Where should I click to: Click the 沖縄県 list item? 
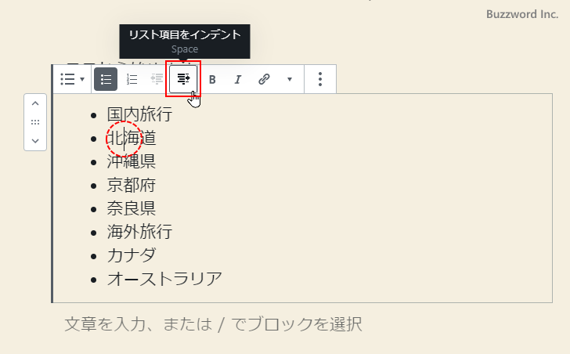click(132, 161)
